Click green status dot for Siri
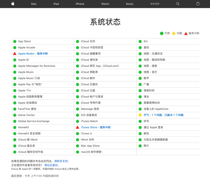210x182 pixels. click(140, 41)
